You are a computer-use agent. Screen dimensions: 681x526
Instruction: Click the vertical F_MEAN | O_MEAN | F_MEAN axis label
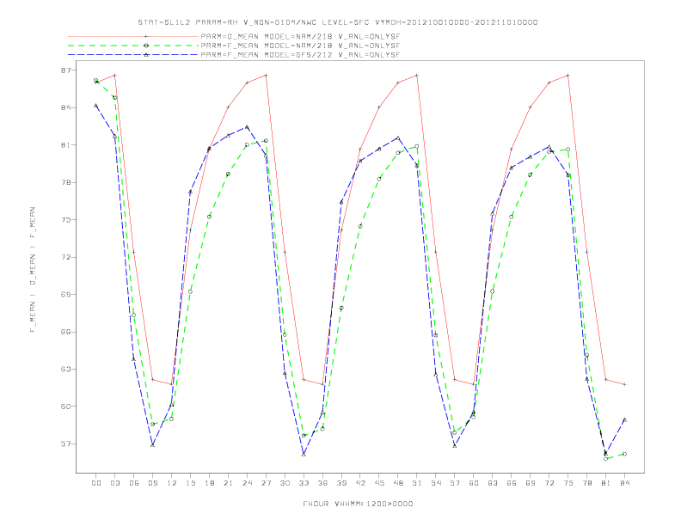pos(33,270)
